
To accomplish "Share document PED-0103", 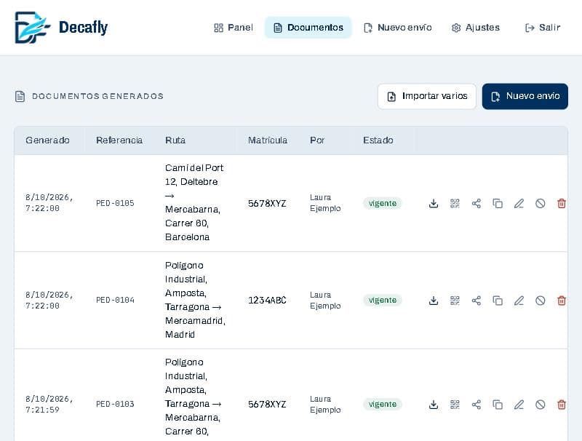I will [477, 405].
